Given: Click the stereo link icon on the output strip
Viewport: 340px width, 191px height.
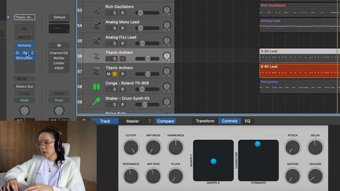Looking at the screenshot, I should [x=59, y=45].
